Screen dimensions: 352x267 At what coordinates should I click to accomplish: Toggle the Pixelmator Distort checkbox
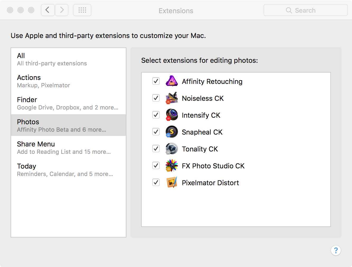156,183
